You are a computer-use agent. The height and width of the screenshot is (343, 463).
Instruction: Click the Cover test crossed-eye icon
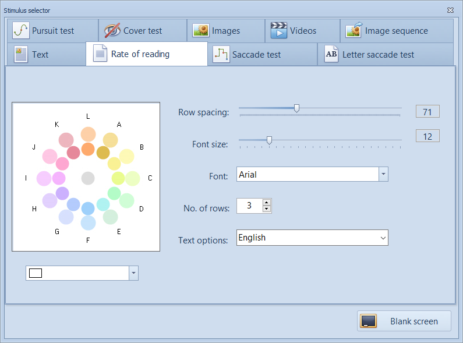click(112, 31)
